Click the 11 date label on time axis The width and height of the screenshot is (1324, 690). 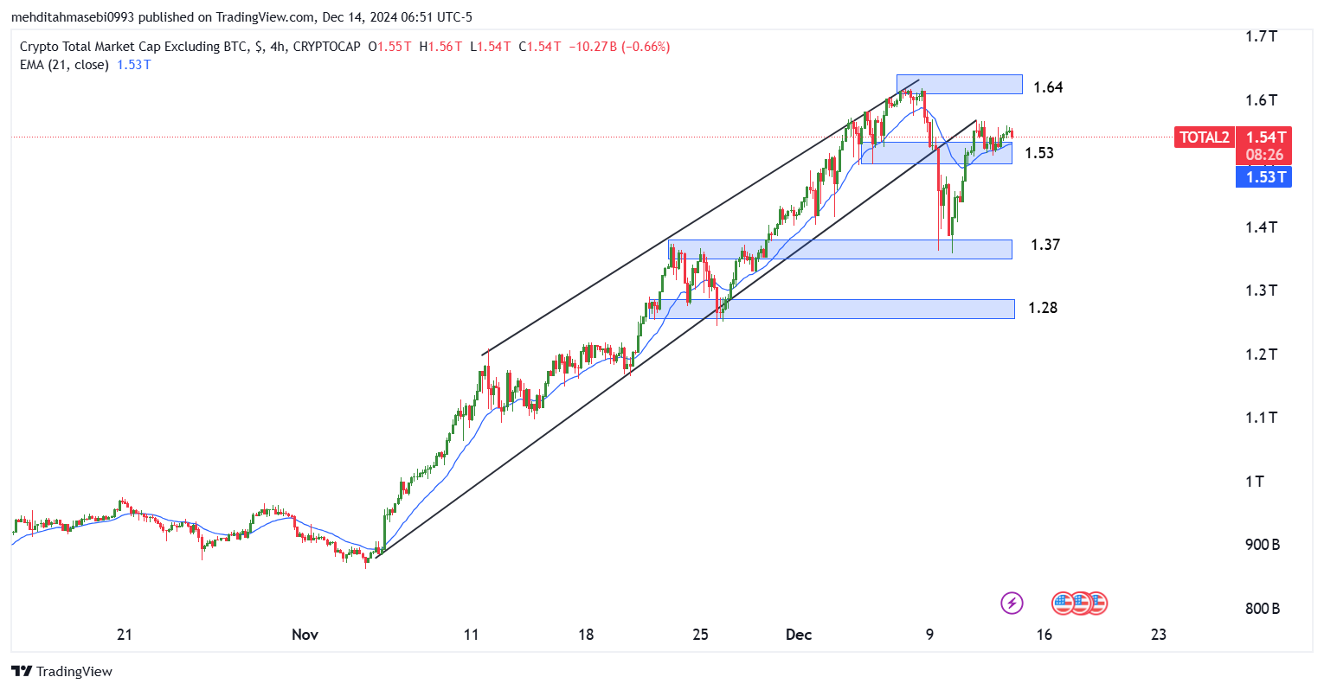pos(471,635)
